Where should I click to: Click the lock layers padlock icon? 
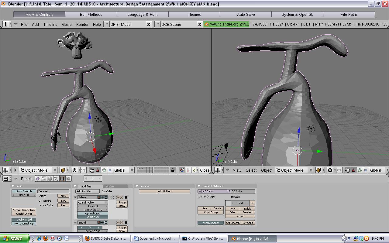click(173, 170)
